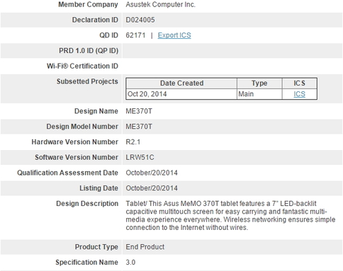Click the 'Date Created' column header
The width and height of the screenshot is (343, 271).
click(181, 83)
